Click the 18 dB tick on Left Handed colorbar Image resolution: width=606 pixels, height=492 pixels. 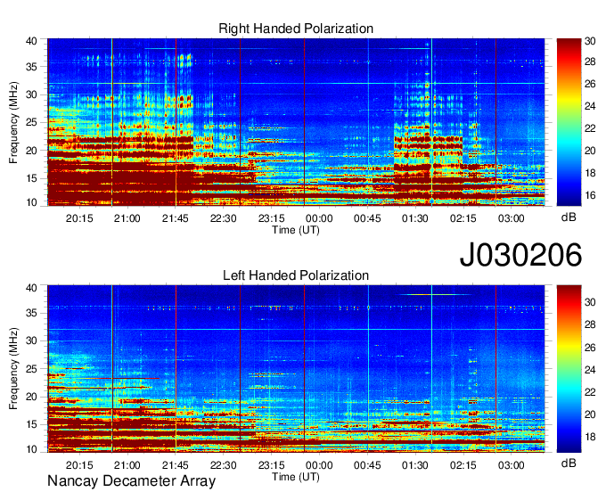click(x=590, y=437)
